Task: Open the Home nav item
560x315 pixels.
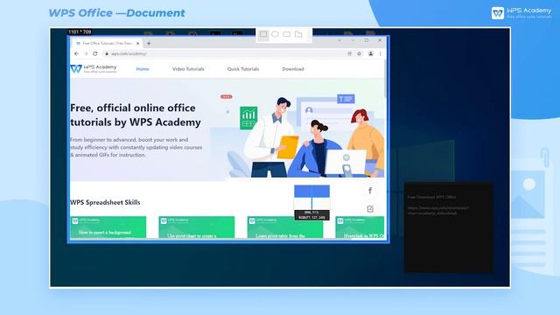Action: [x=143, y=69]
